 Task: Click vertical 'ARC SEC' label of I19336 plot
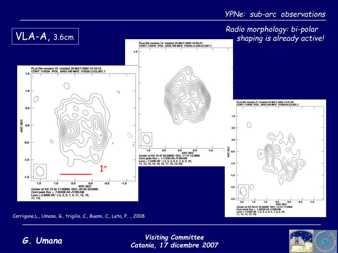tap(21, 126)
